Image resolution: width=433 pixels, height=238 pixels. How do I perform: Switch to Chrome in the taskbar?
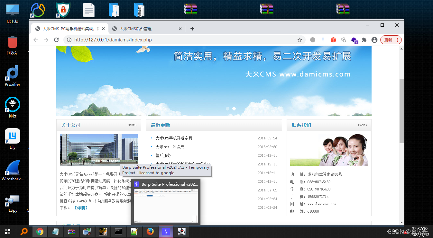pyautogui.click(x=40, y=231)
